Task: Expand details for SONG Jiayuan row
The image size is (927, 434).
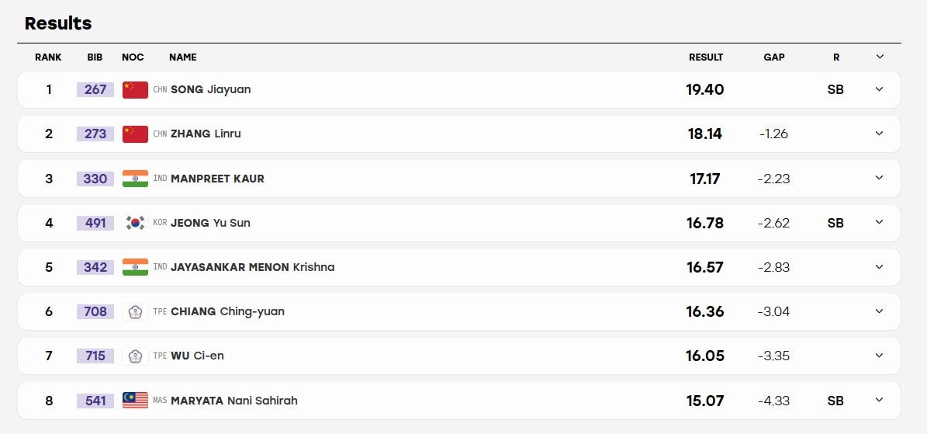Action: pyautogui.click(x=879, y=89)
